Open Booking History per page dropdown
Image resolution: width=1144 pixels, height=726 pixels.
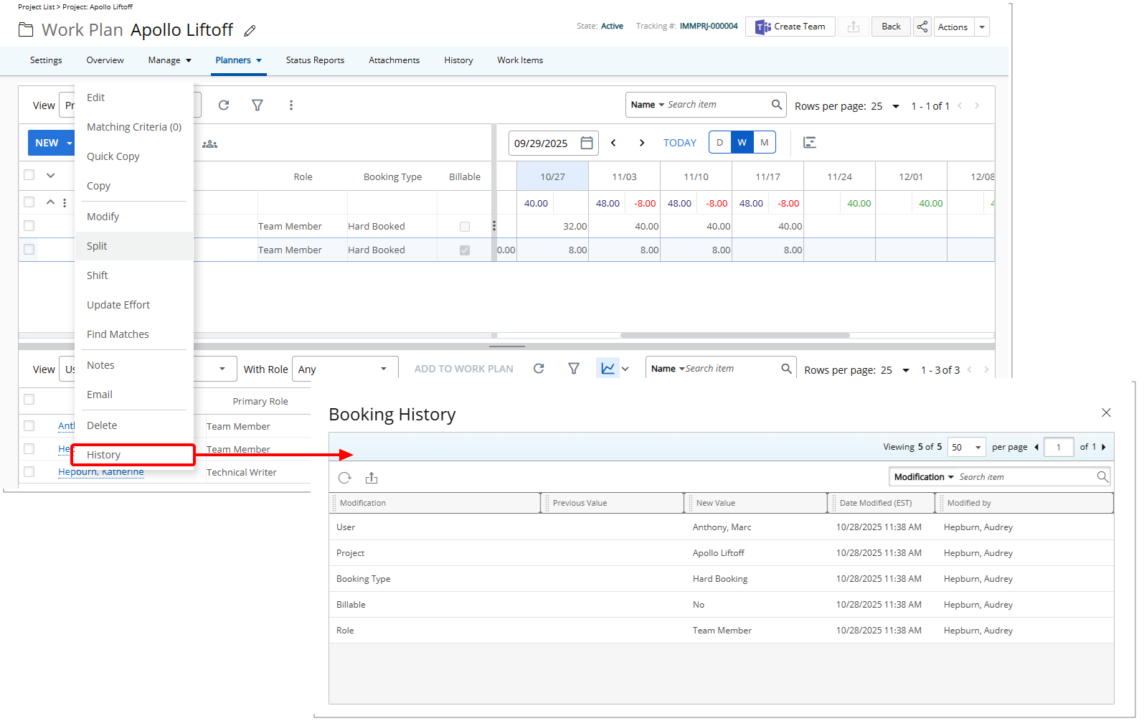tap(967, 447)
